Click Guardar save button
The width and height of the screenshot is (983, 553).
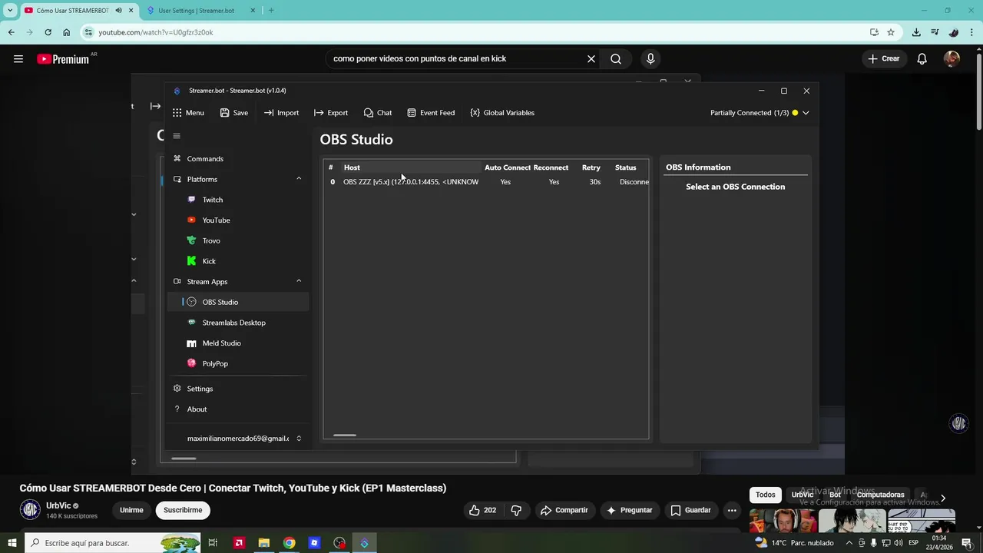[690, 510]
